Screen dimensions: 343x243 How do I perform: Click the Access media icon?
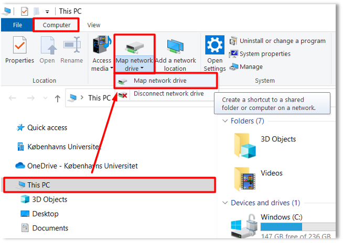(102, 45)
